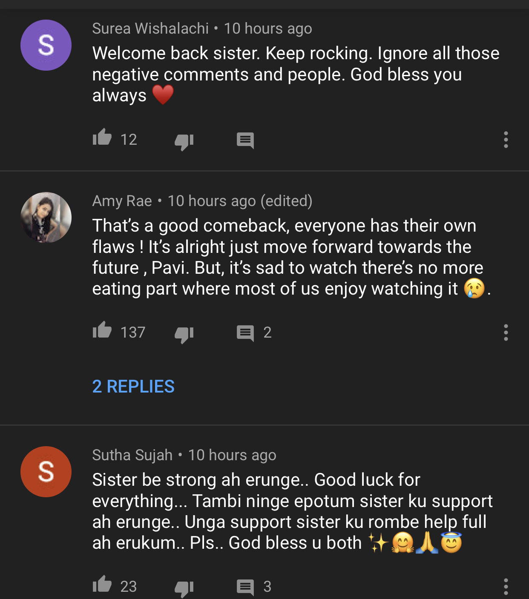This screenshot has height=599, width=529.
Task: Like Surea Wishalachi's comment
Action: (x=102, y=138)
